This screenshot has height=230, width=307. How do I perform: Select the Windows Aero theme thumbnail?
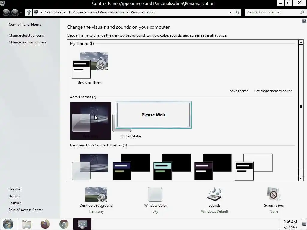91,121
